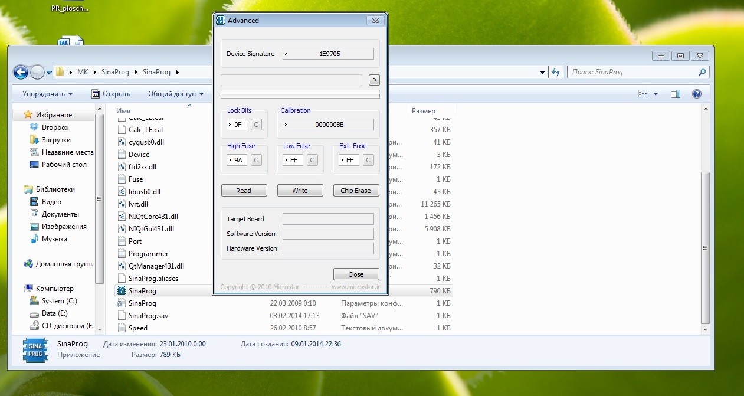Viewport: 744px width, 396px height.
Task: Click the change view icon in toolbar
Action: tap(643, 94)
